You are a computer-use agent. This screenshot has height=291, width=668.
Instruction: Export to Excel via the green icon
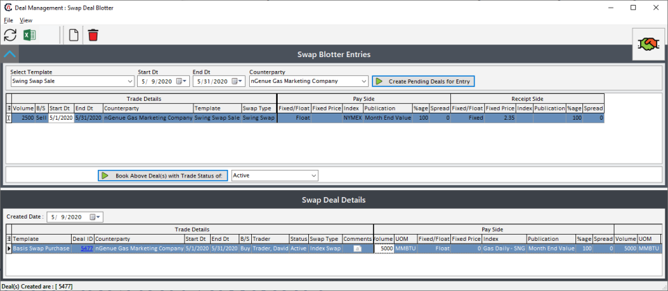tap(29, 35)
